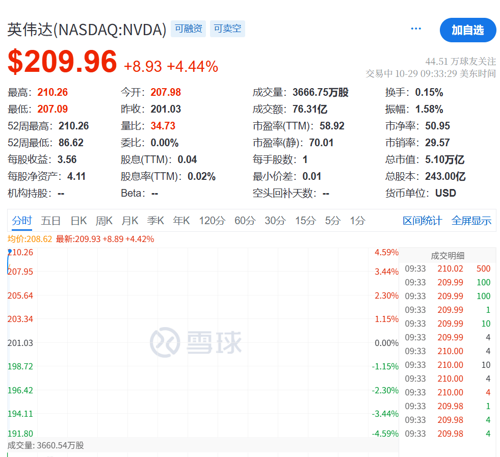Click the 加自选 button
Viewport: 500px width, 457px height.
467,30
